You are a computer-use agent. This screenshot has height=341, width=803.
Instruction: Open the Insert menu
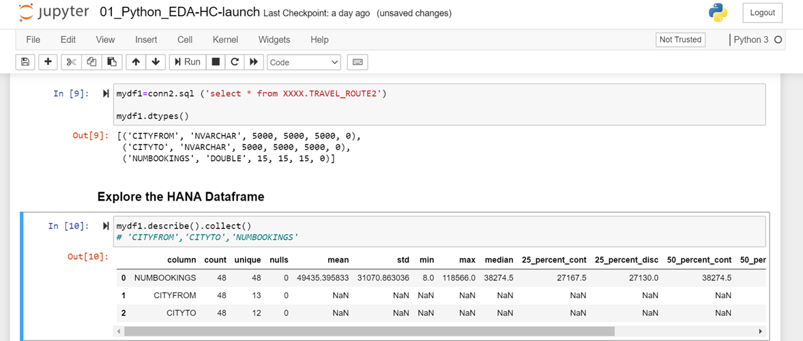[x=146, y=40]
